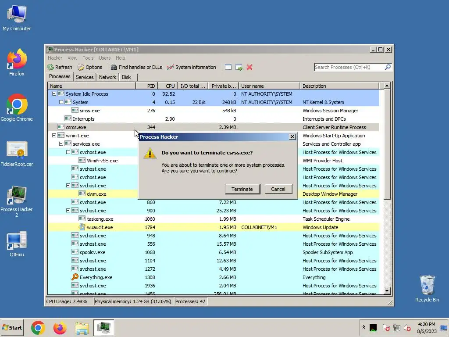Open the Tools menu

(88, 58)
